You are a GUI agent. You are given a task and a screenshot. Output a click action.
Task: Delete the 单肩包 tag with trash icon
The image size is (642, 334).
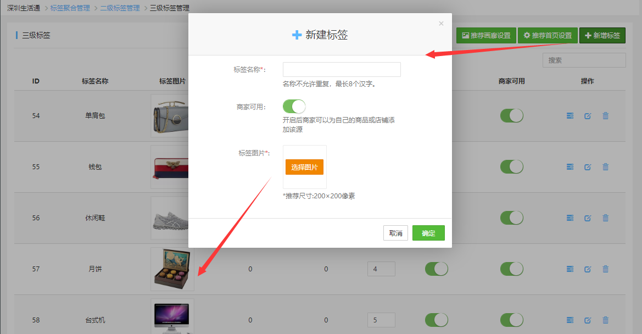tap(606, 116)
